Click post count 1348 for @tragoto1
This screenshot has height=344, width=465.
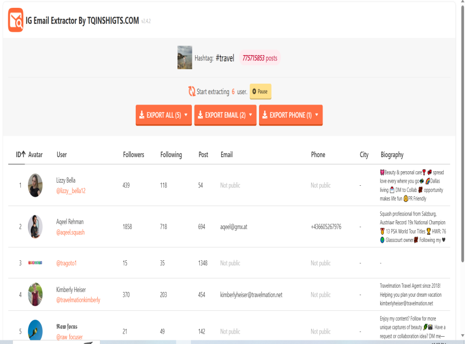click(203, 263)
